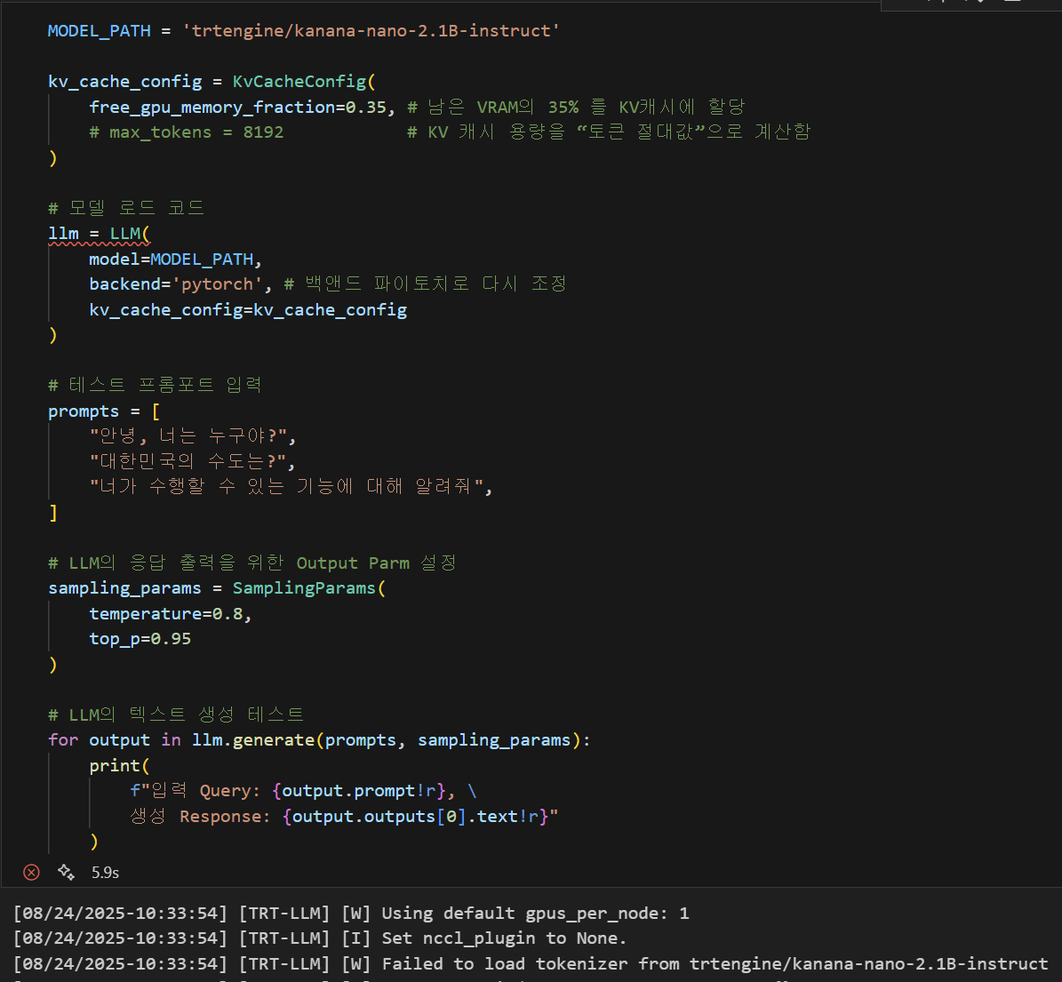Click the SamplingParams constructor call
This screenshot has width=1062, height=982.
coord(309,588)
